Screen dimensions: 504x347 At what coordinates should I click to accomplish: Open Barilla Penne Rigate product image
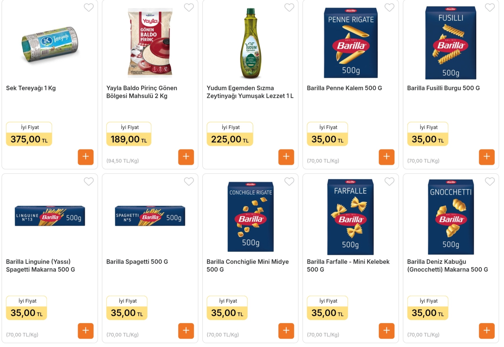click(351, 43)
